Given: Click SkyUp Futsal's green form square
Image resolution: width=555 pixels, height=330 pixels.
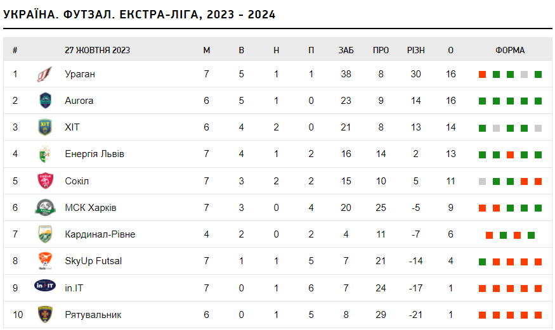Looking at the screenshot, I should 482,262.
